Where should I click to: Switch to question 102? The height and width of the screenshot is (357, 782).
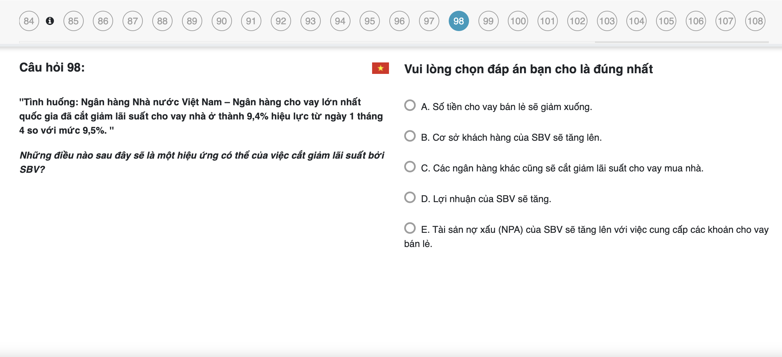click(577, 21)
